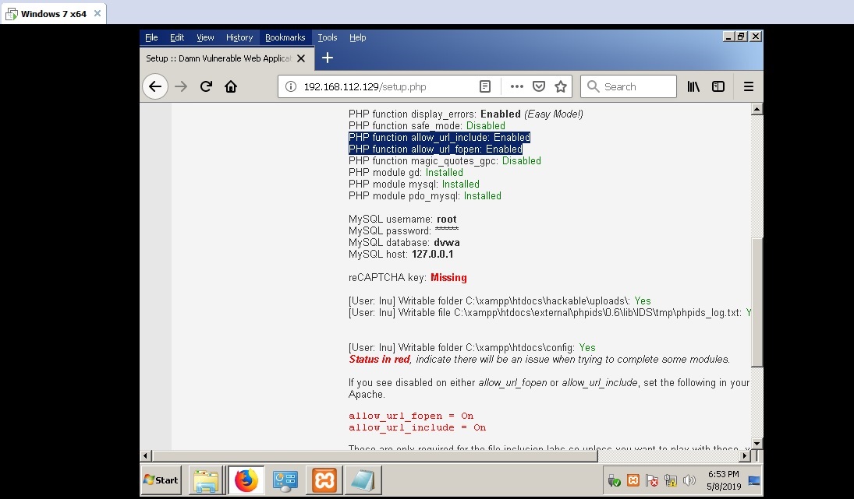The image size is (854, 499).
Task: Click PHP function safe_mode: Disabled line
Action: (427, 125)
